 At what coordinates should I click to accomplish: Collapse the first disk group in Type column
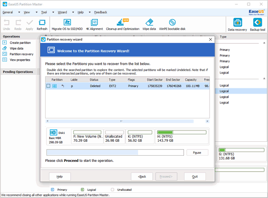264,43
